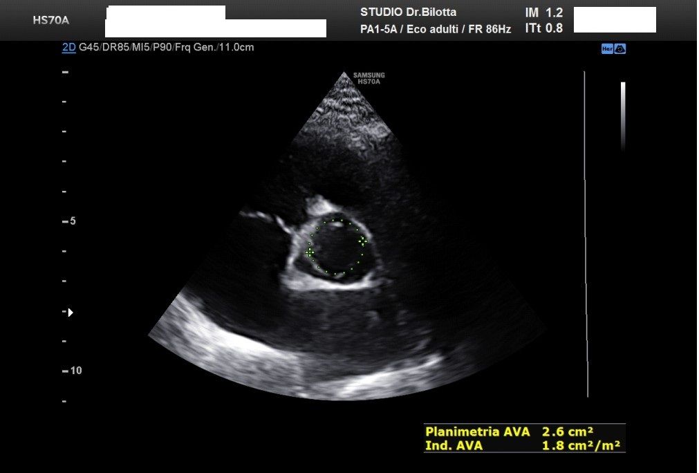The width and height of the screenshot is (699, 473).
Task: Click the grayscale bar at right
Action: point(623,114)
